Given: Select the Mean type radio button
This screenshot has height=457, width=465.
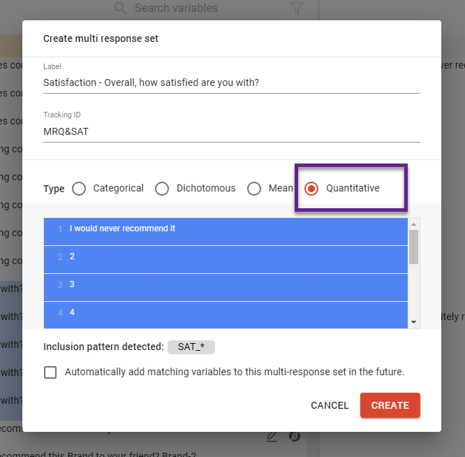Looking at the screenshot, I should [255, 189].
